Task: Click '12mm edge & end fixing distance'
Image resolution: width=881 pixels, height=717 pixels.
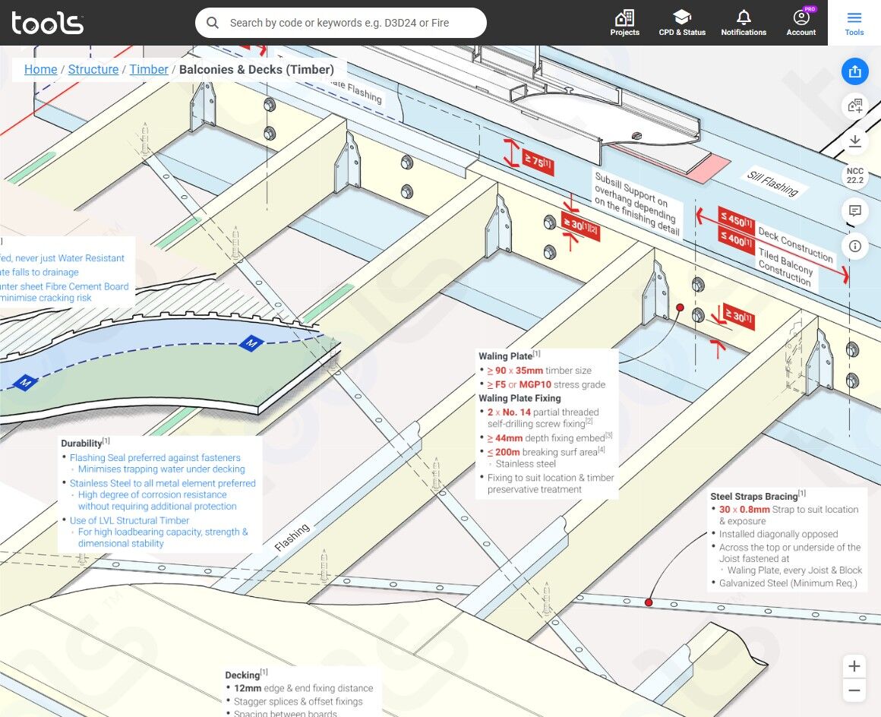Action: point(303,688)
